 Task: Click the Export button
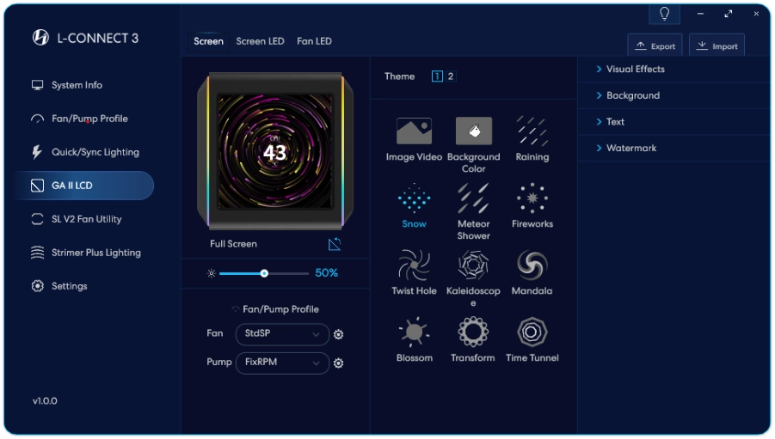pyautogui.click(x=655, y=46)
